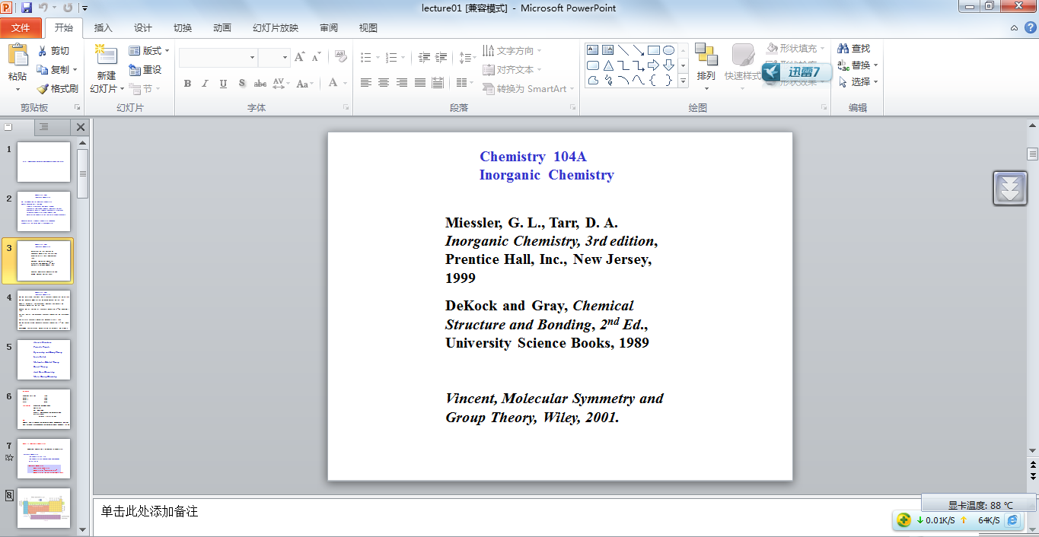
Task: Click the 选择 select button
Action: coord(859,82)
